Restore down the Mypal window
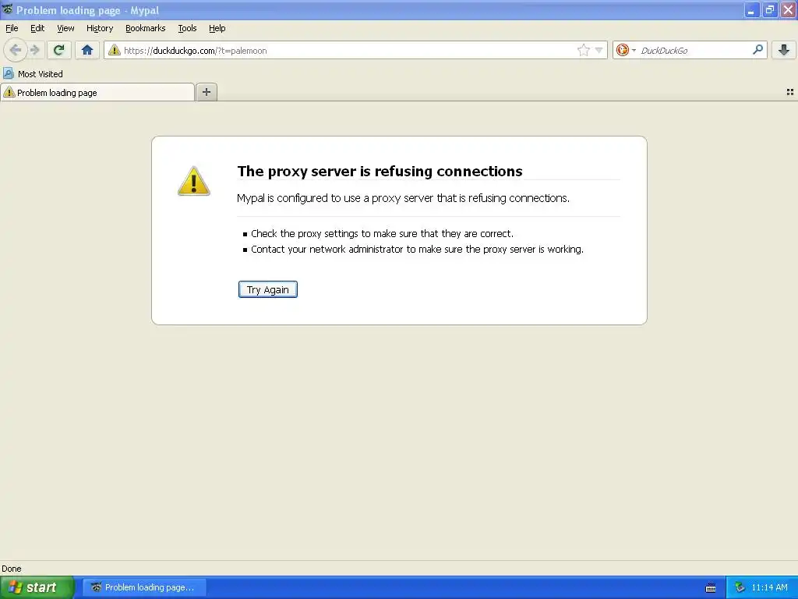Viewport: 798px width, 599px height. tap(769, 10)
